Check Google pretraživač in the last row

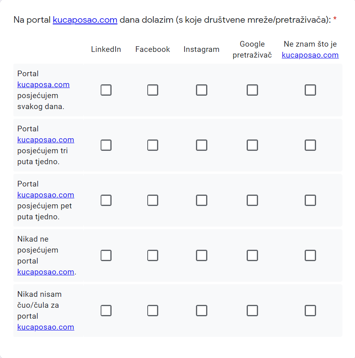tap(252, 311)
